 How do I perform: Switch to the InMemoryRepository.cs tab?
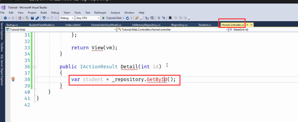point(146,25)
